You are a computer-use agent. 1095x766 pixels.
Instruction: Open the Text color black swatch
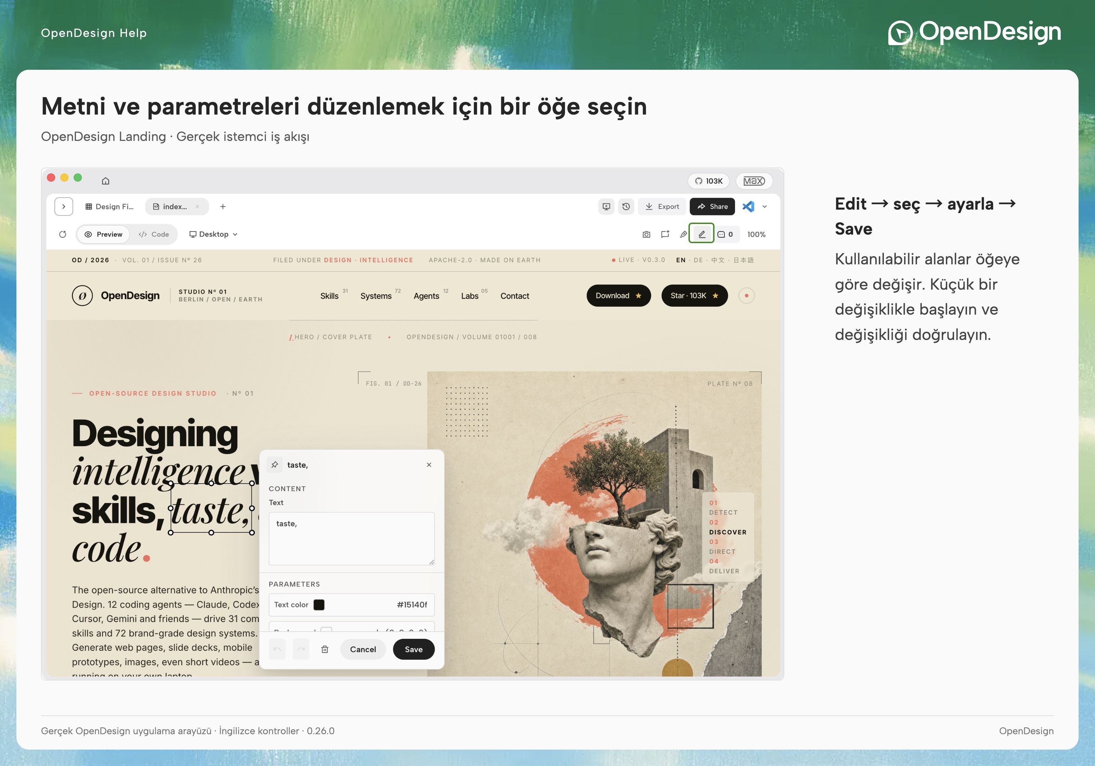[319, 604]
